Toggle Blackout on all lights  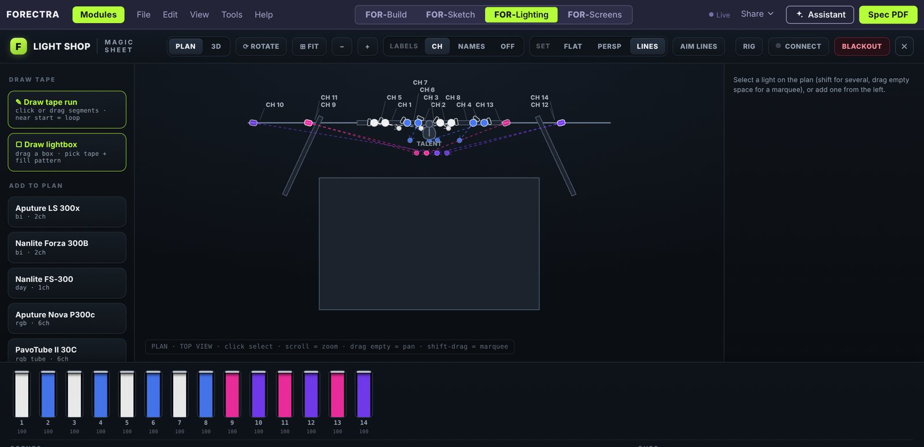(x=862, y=46)
